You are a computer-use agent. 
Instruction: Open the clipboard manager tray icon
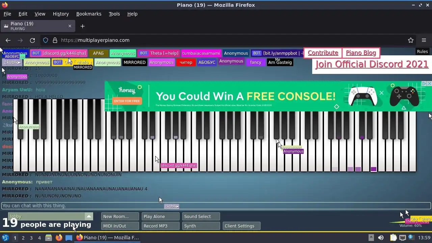393,238
